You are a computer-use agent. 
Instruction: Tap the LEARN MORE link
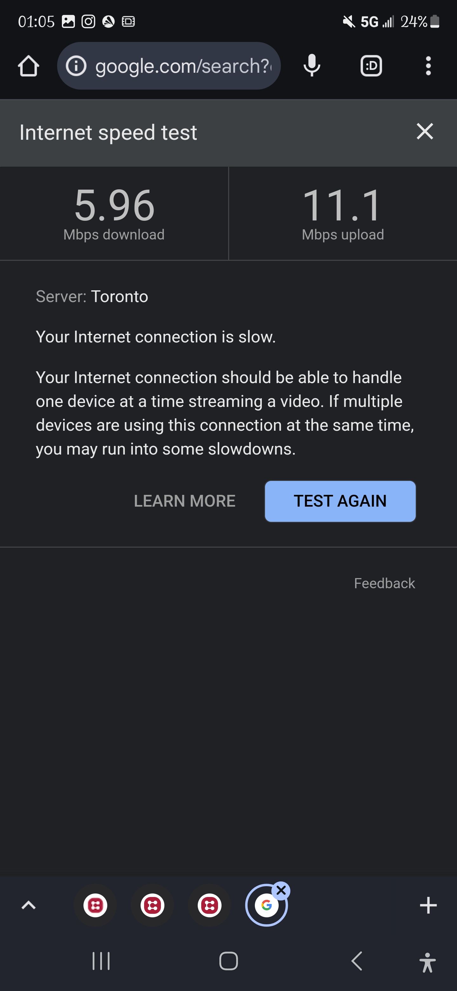click(184, 501)
